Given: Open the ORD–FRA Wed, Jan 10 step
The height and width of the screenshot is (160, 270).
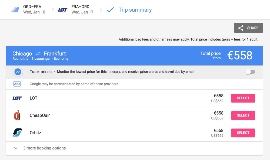Looking at the screenshot, I should coord(29,10).
